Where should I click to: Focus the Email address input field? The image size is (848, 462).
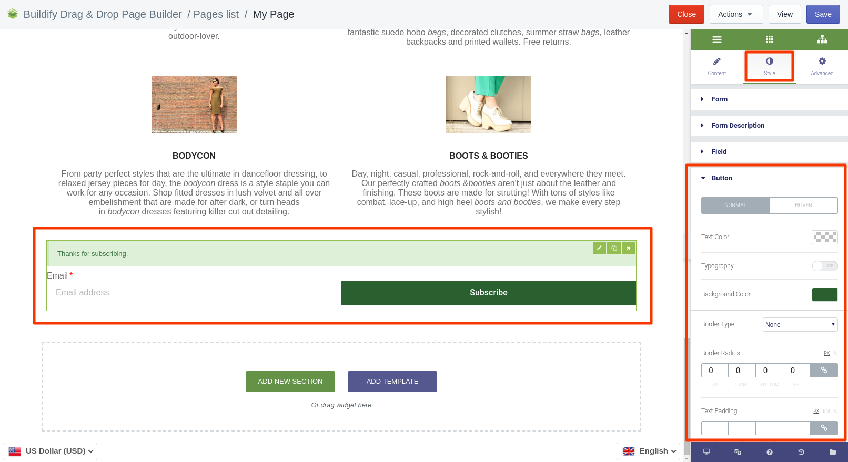[x=194, y=293]
